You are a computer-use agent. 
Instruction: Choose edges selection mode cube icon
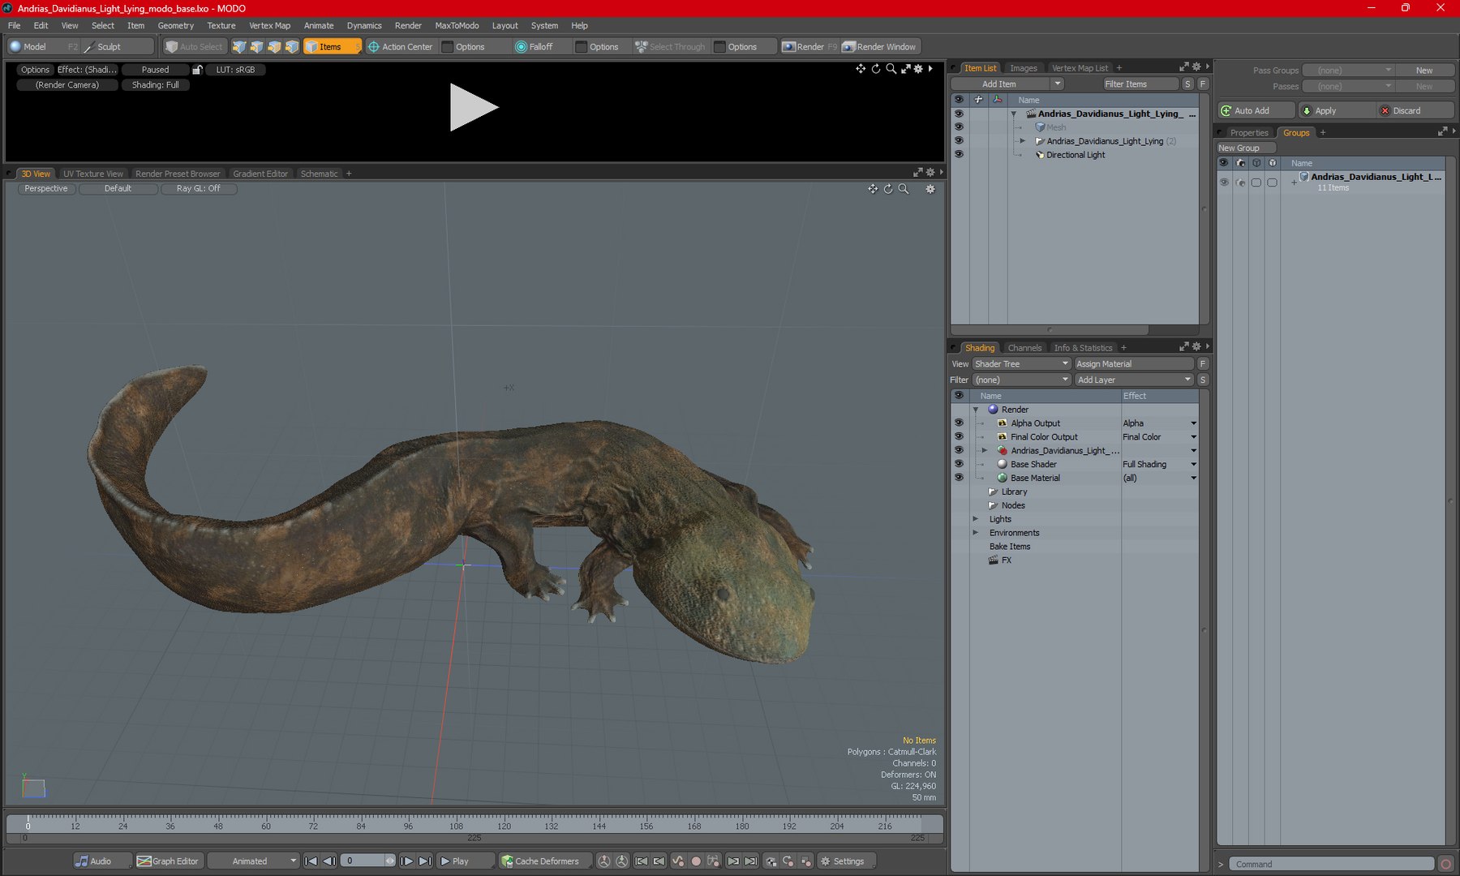(257, 47)
